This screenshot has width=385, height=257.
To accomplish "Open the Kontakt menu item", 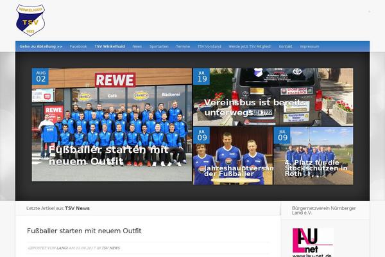I will (286, 46).
